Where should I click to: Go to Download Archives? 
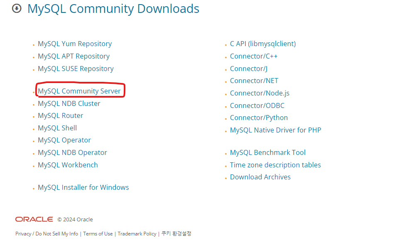260,177
